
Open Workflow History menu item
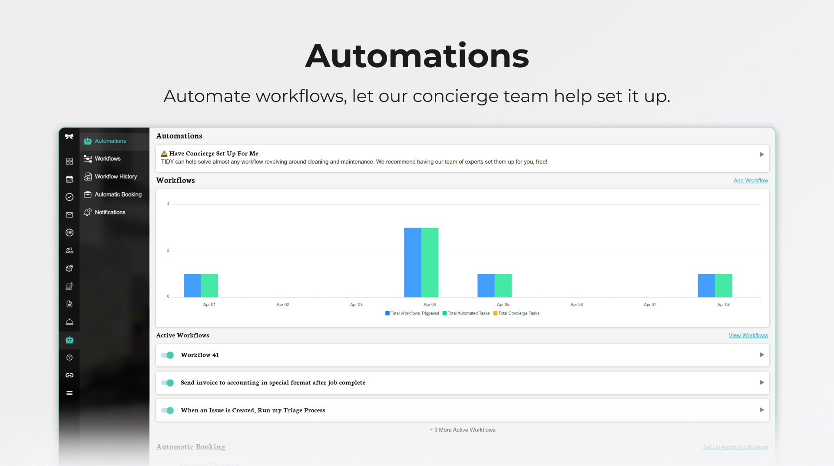[114, 177]
